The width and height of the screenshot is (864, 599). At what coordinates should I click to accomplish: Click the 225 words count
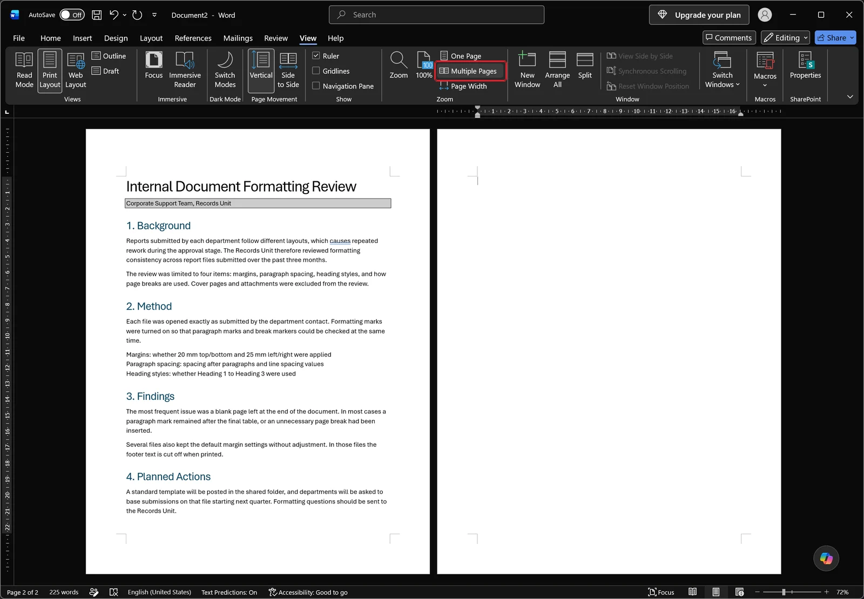[x=64, y=592]
